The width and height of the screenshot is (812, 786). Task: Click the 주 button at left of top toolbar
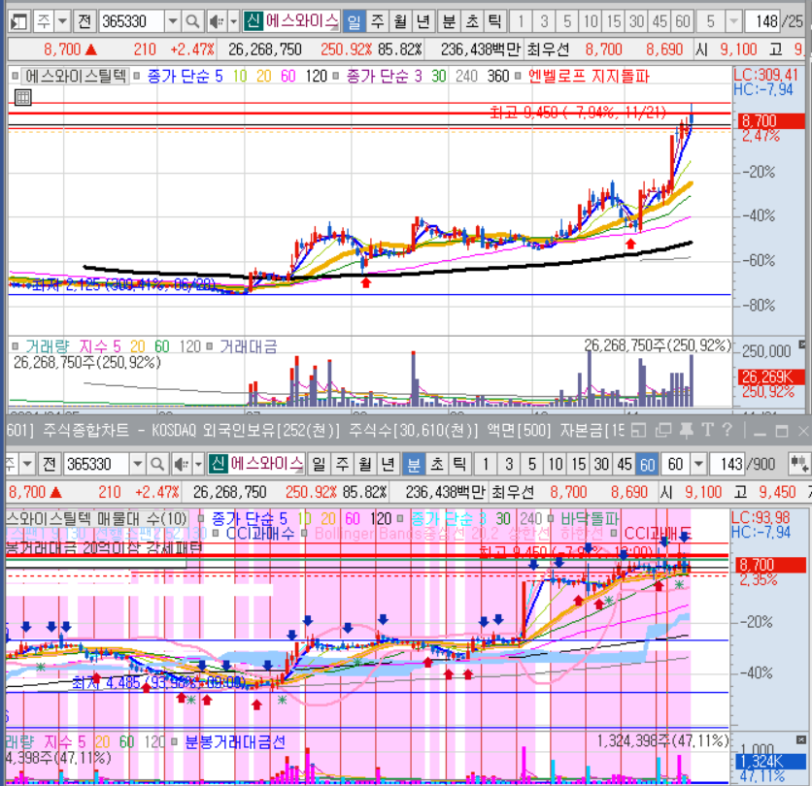[x=44, y=21]
